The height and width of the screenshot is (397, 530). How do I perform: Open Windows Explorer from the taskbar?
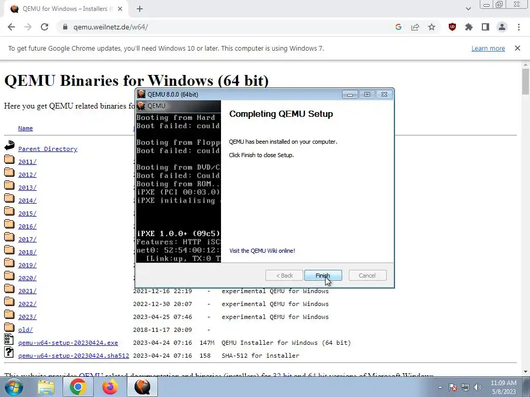(46, 388)
